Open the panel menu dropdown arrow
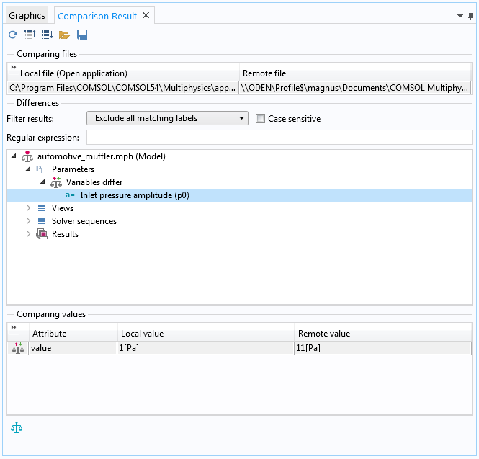Viewport: 479px width, 459px height. coord(460,16)
